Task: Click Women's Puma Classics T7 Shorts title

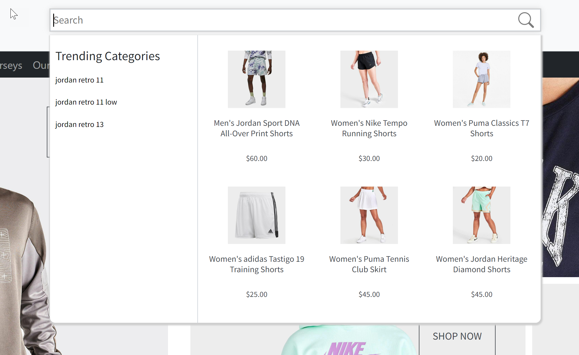Action: pos(482,128)
